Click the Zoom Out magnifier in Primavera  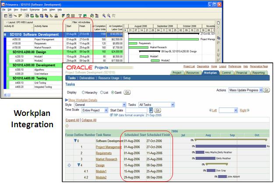109,16
